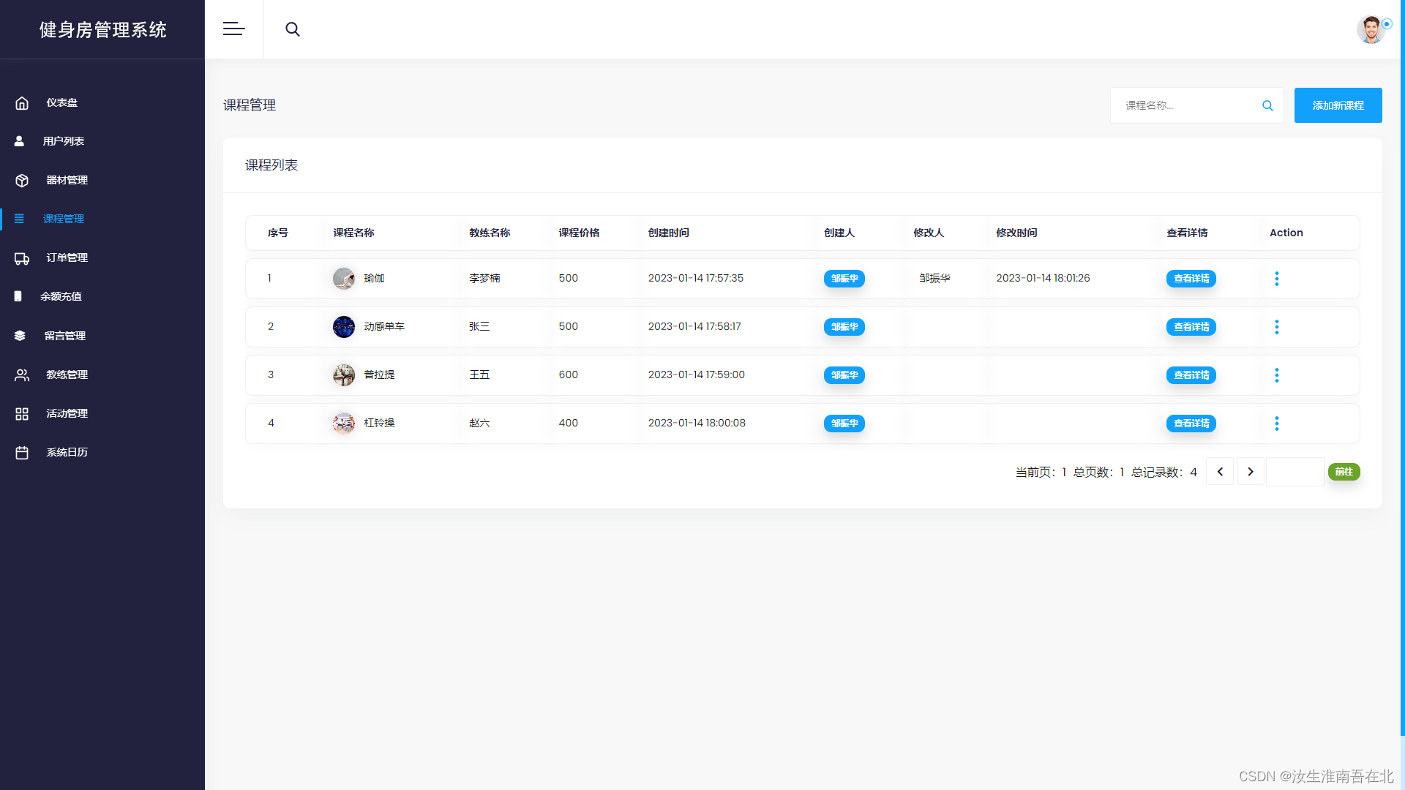Open 订单管理 orders in sidebar
The height and width of the screenshot is (790, 1405).
point(67,258)
